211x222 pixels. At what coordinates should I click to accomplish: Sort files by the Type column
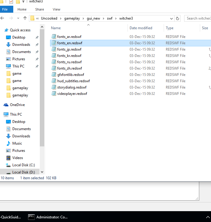(169, 28)
